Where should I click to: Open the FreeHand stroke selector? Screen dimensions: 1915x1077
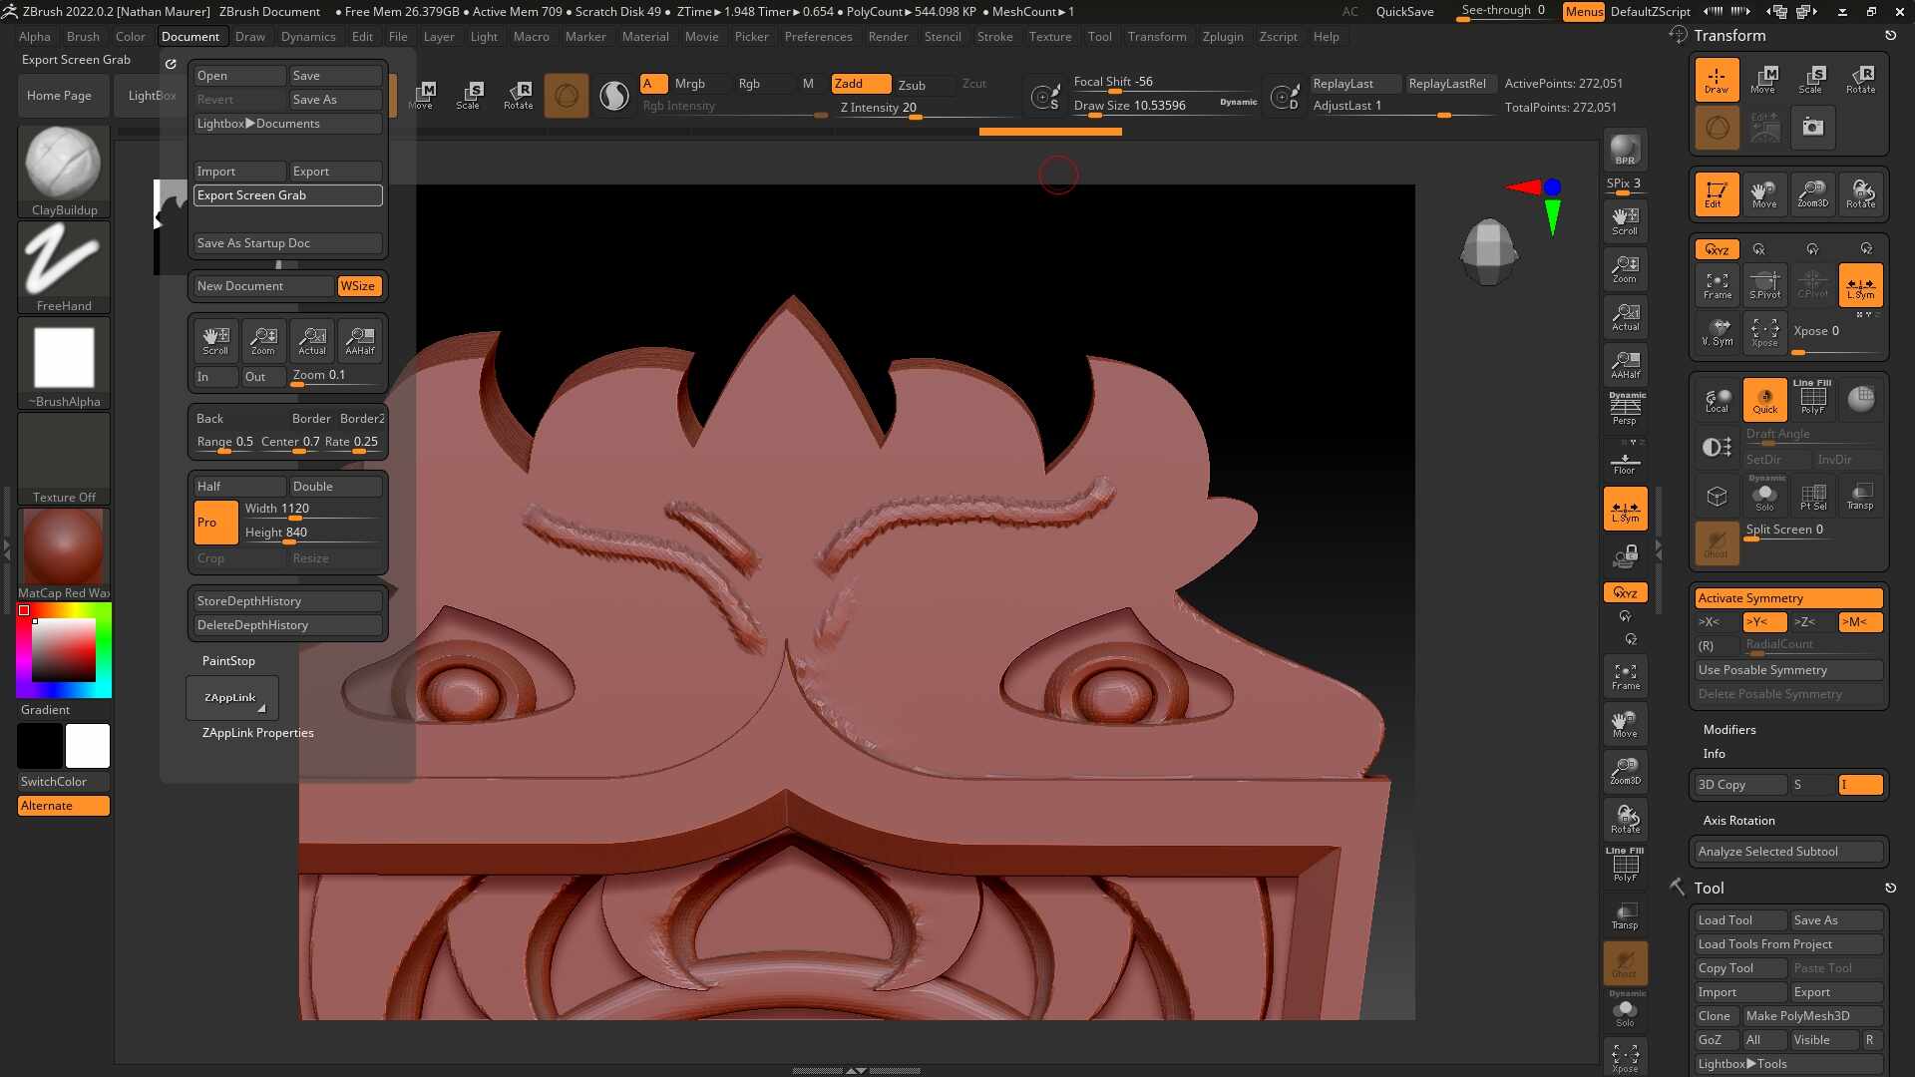click(63, 260)
